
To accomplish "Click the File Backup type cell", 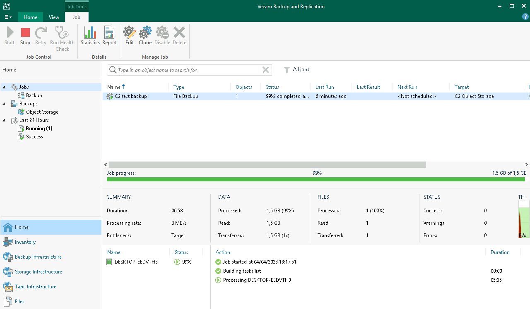I will 186,96.
